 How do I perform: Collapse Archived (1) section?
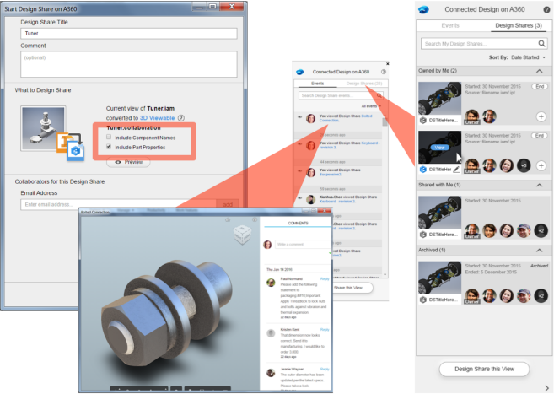pyautogui.click(x=539, y=251)
